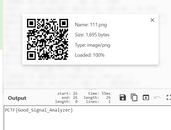Click the QR code thumbnail
Screen dimensions: 171x130
[x=47, y=39]
